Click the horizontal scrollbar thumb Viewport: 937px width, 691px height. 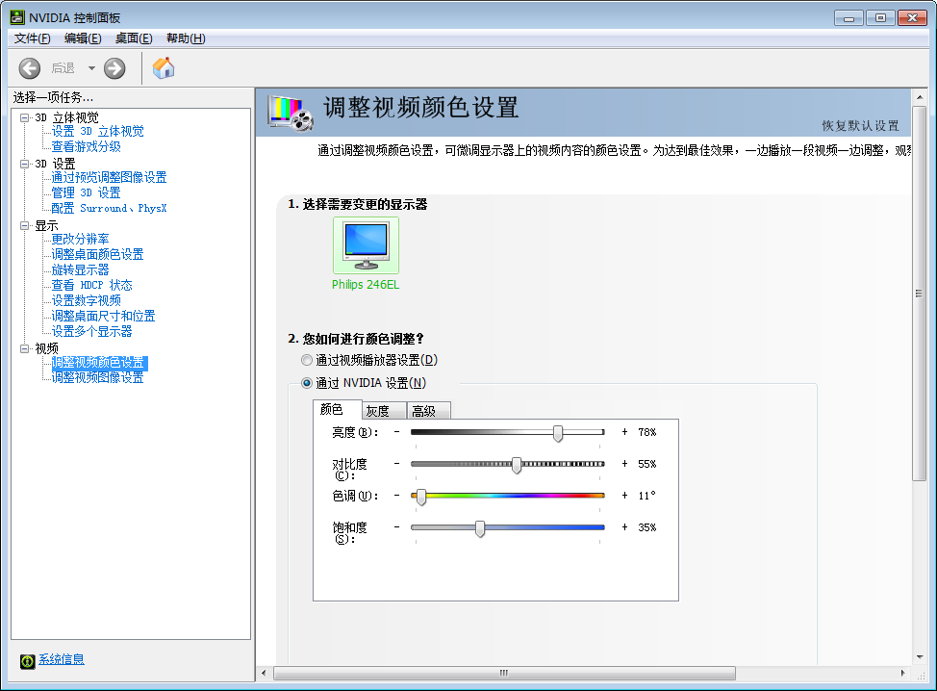(x=504, y=673)
